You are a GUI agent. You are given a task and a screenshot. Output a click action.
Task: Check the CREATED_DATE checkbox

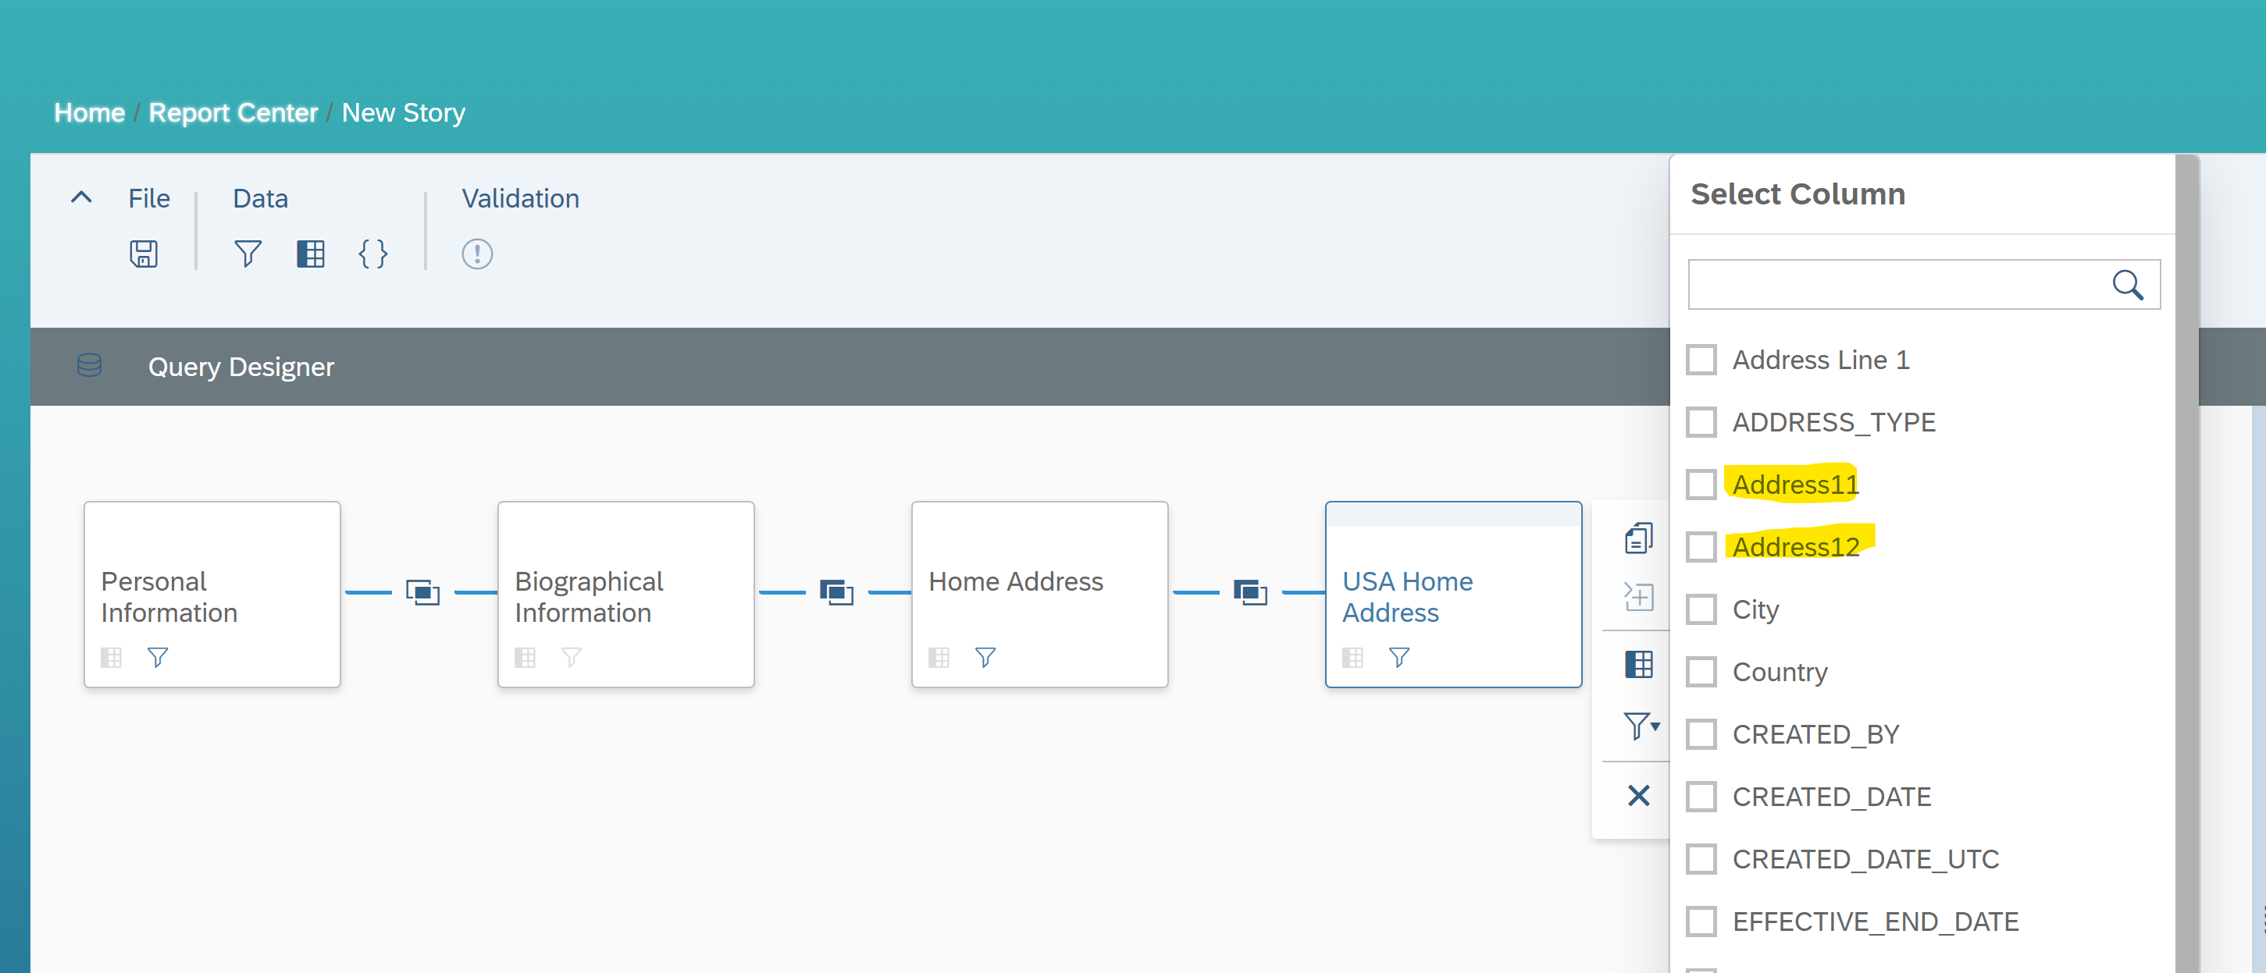(x=1701, y=797)
